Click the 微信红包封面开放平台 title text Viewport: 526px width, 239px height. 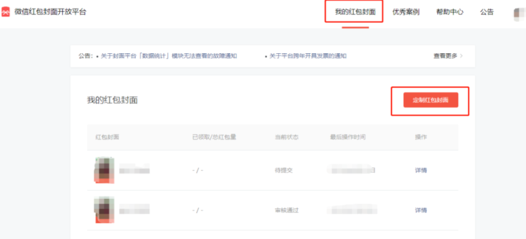pyautogui.click(x=50, y=12)
